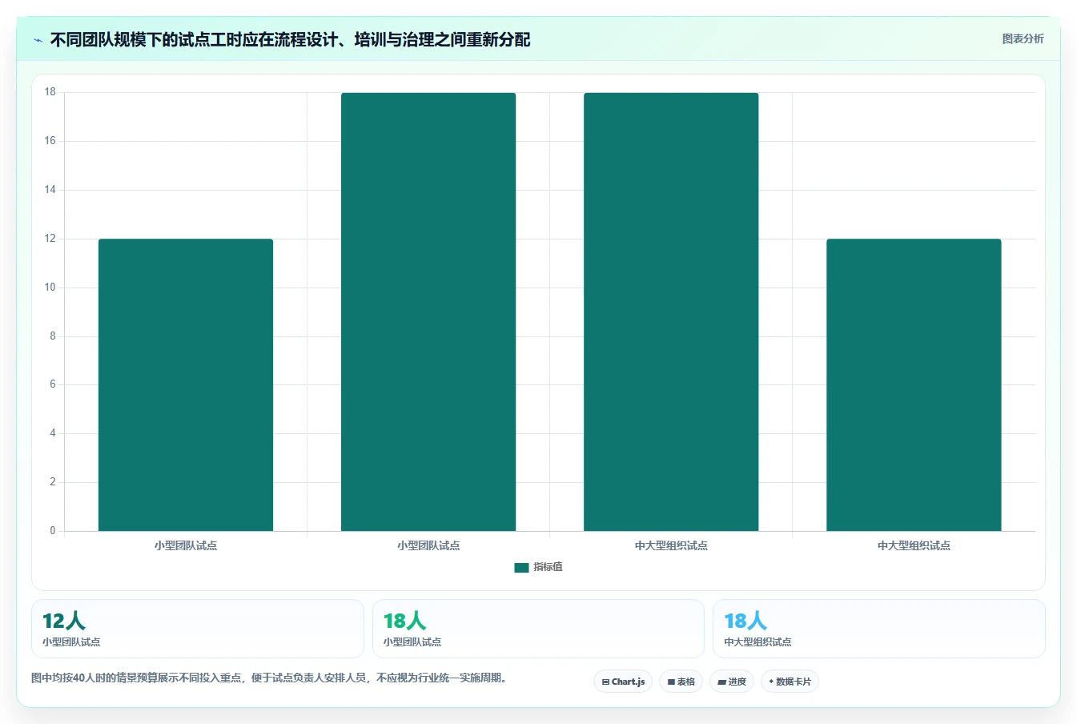This screenshot has height=724, width=1077.
Task: Click the 图表分析 label in the header
Action: pyautogui.click(x=1023, y=38)
